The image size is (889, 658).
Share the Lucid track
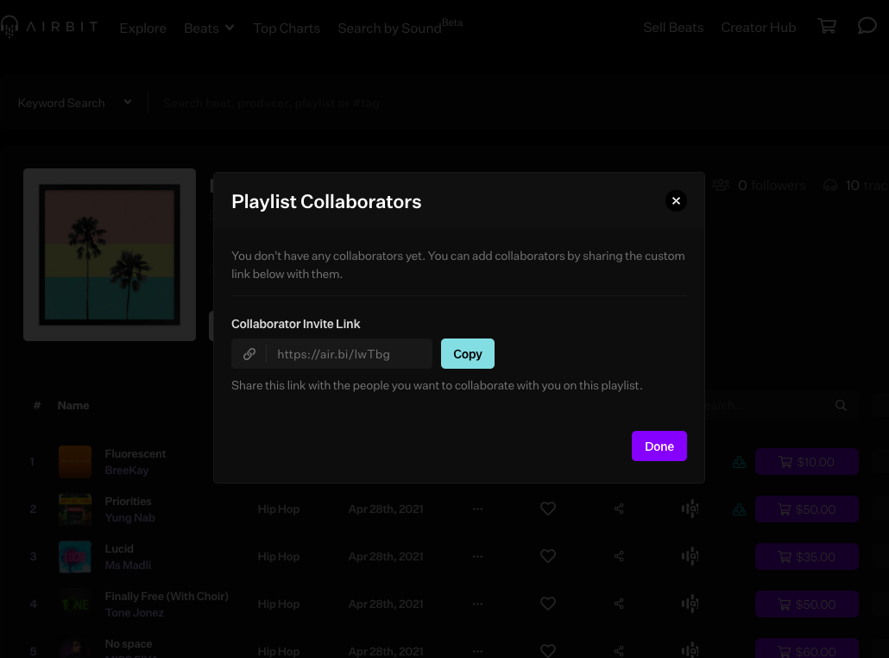click(619, 556)
